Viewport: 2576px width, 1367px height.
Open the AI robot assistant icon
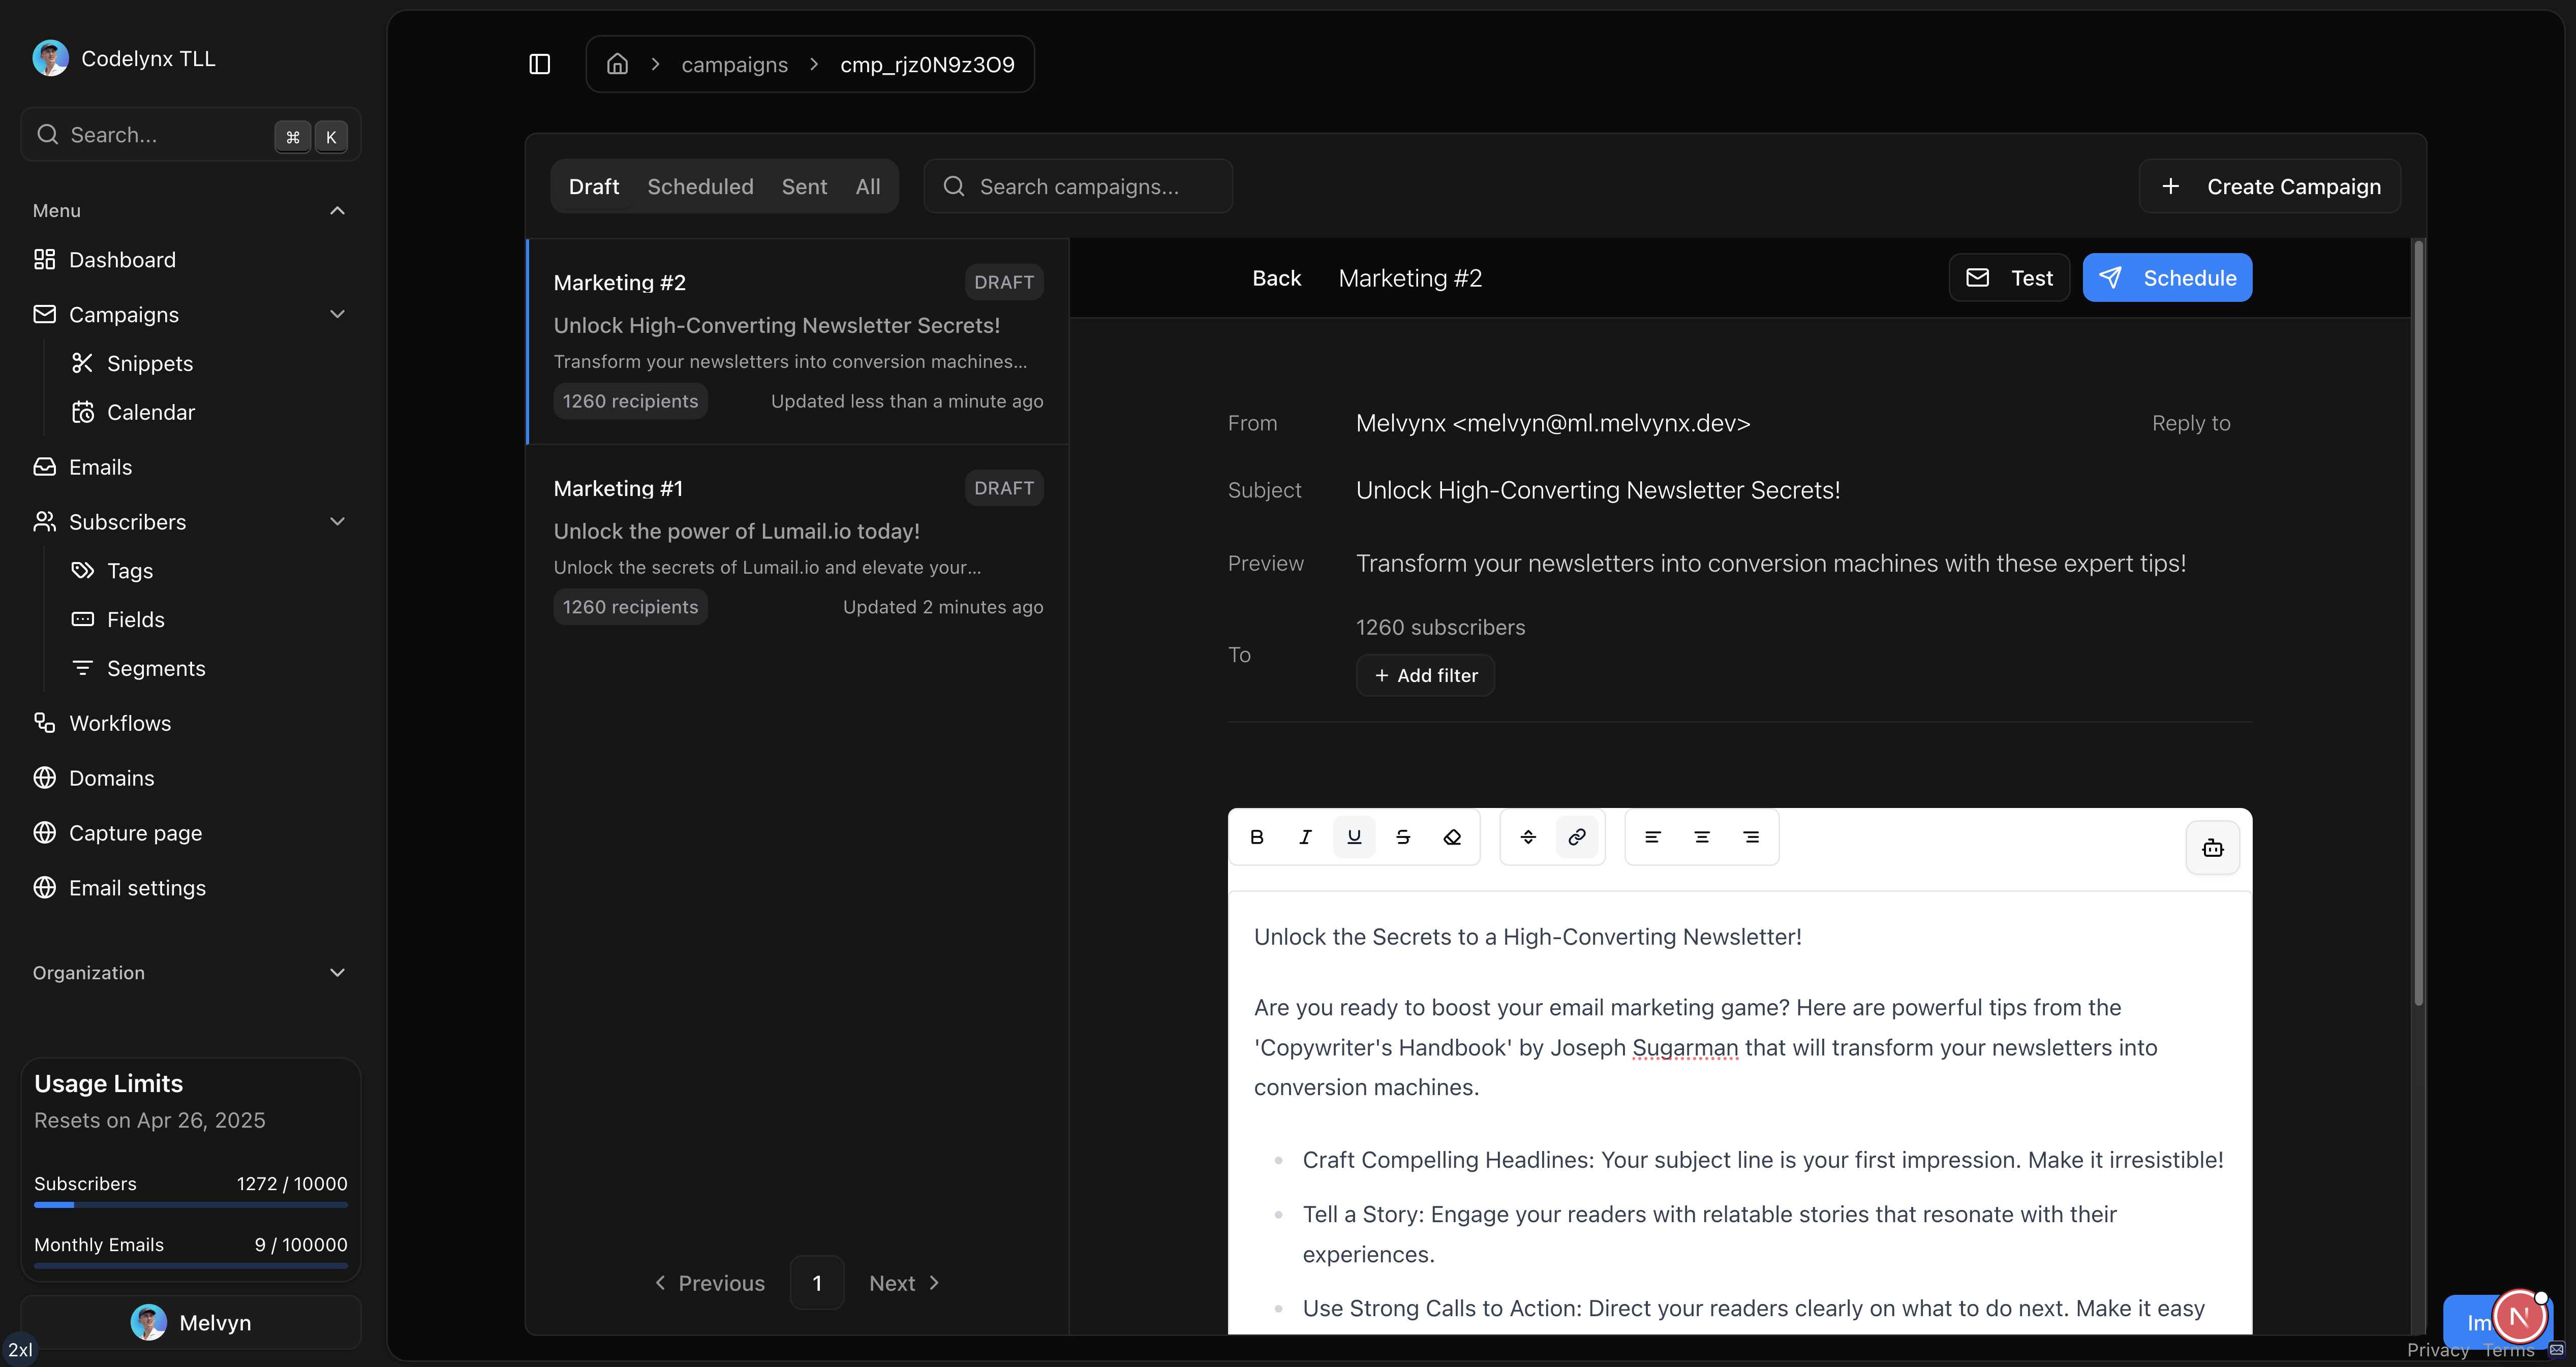(x=2212, y=848)
